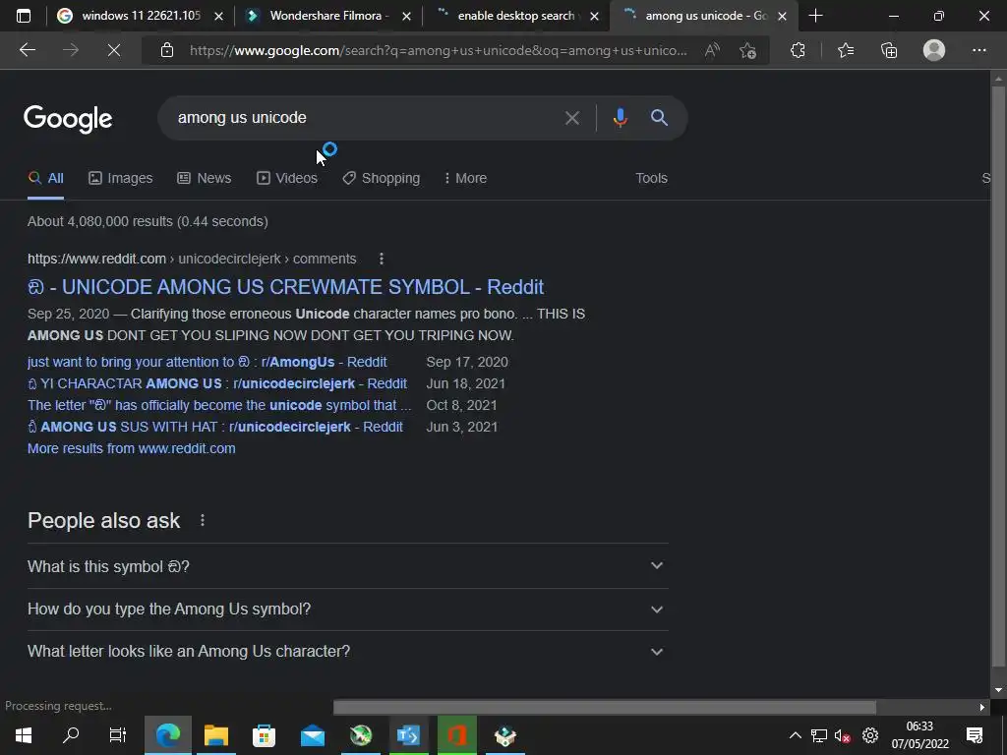Close the windows 11 22621.105 tab
This screenshot has height=755, width=1007.
[x=218, y=16]
